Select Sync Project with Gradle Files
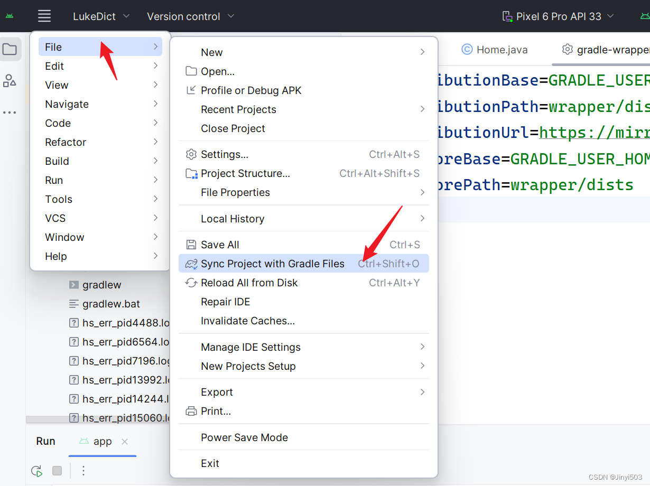The image size is (650, 486). (x=273, y=263)
